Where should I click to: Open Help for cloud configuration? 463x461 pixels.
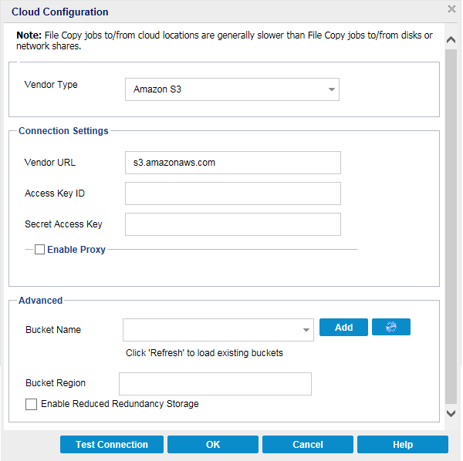pyautogui.click(x=402, y=445)
